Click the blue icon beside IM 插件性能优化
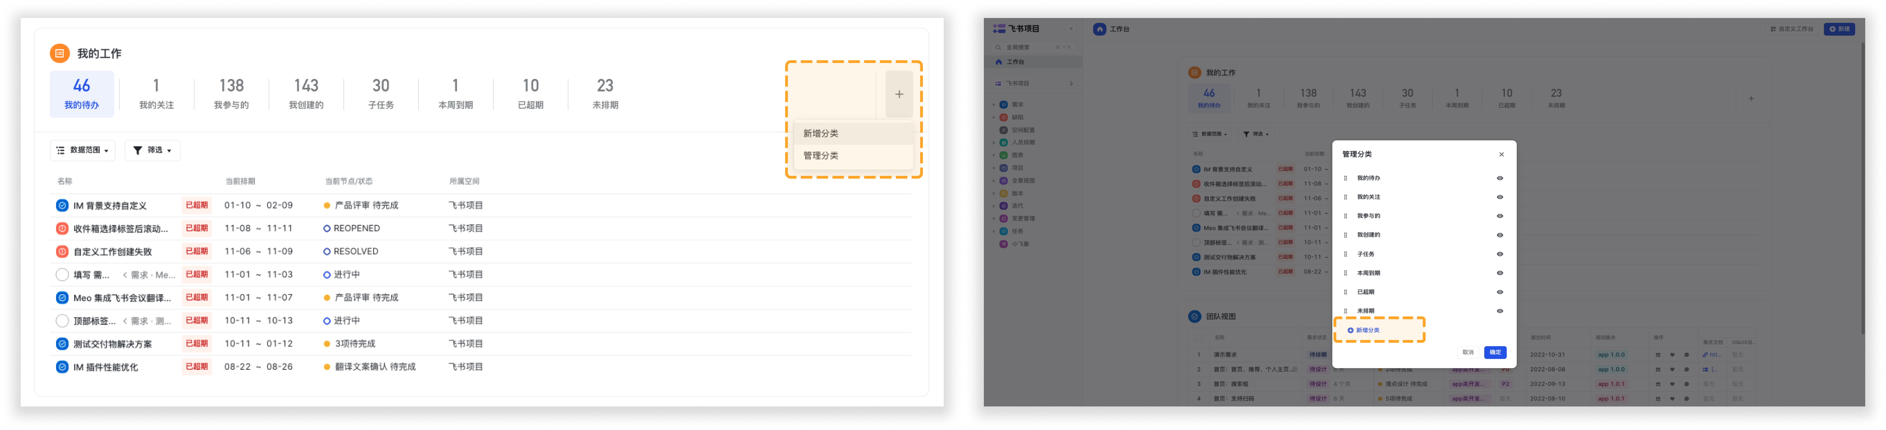 62,367
